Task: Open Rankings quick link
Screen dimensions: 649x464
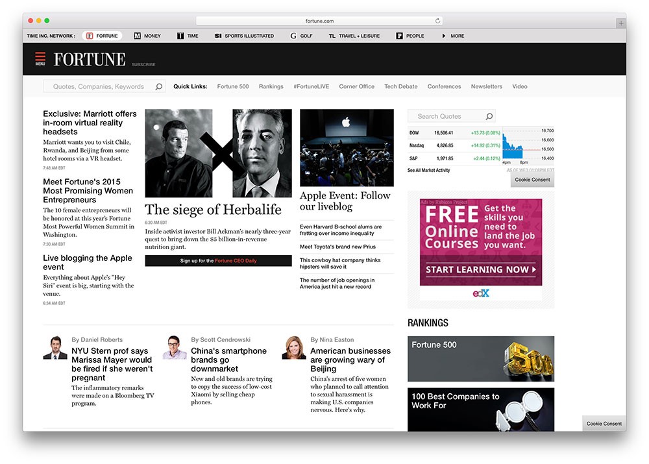Action: click(271, 86)
